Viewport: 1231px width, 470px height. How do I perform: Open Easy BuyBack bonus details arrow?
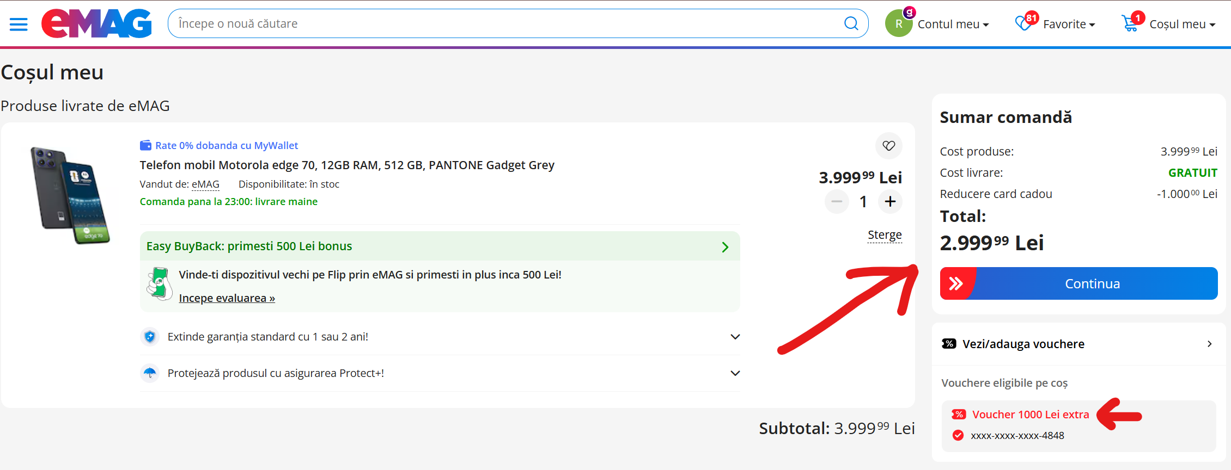point(725,247)
